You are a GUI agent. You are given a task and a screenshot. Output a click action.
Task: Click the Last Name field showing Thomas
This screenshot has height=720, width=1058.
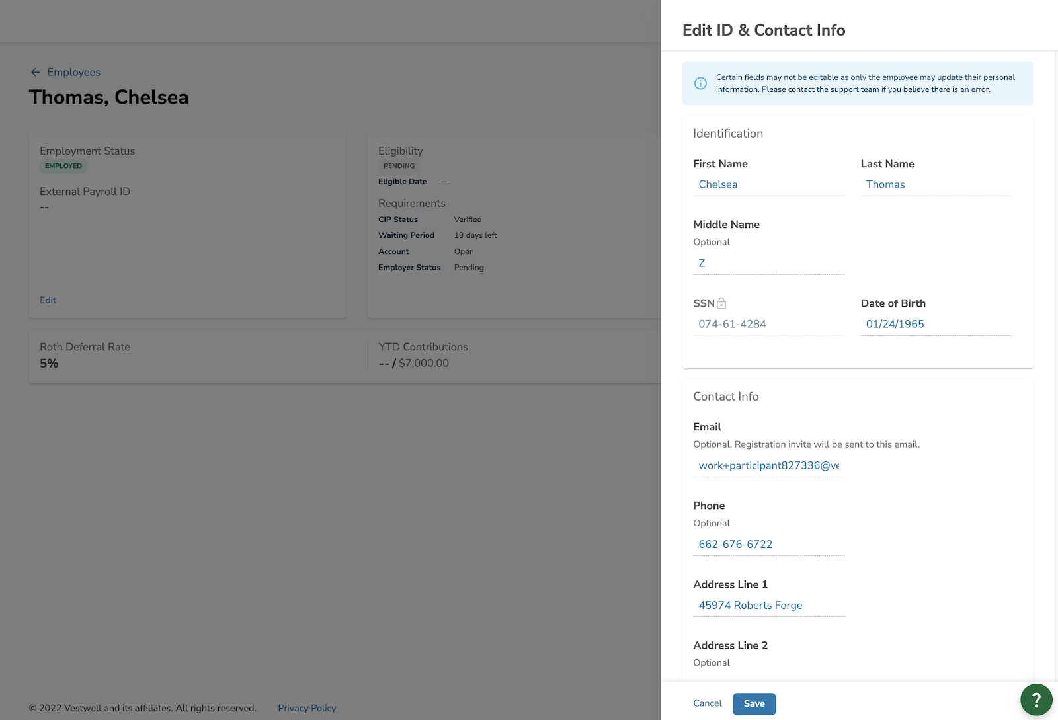pos(936,184)
